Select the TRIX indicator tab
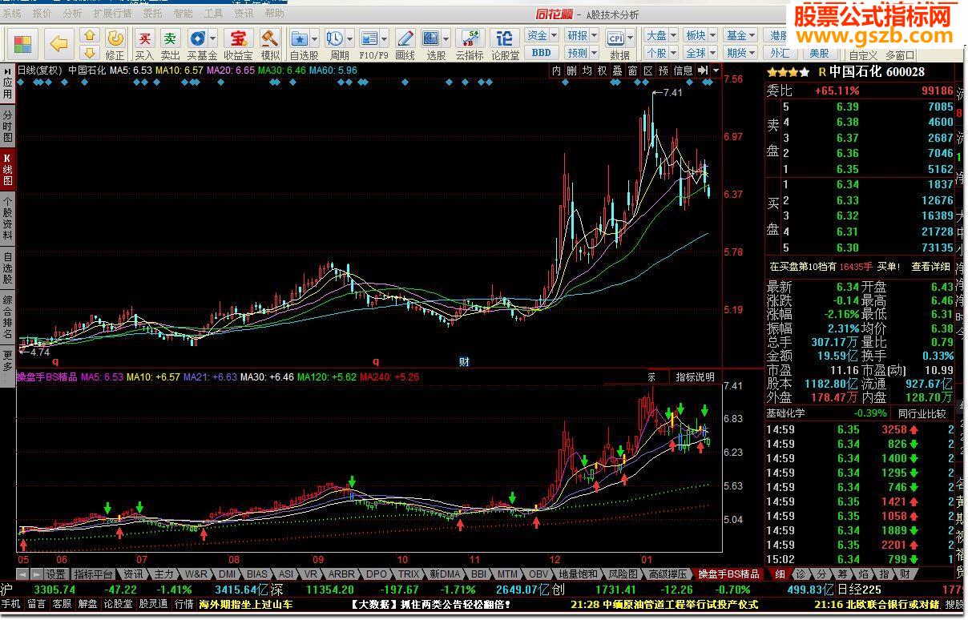 coord(409,574)
